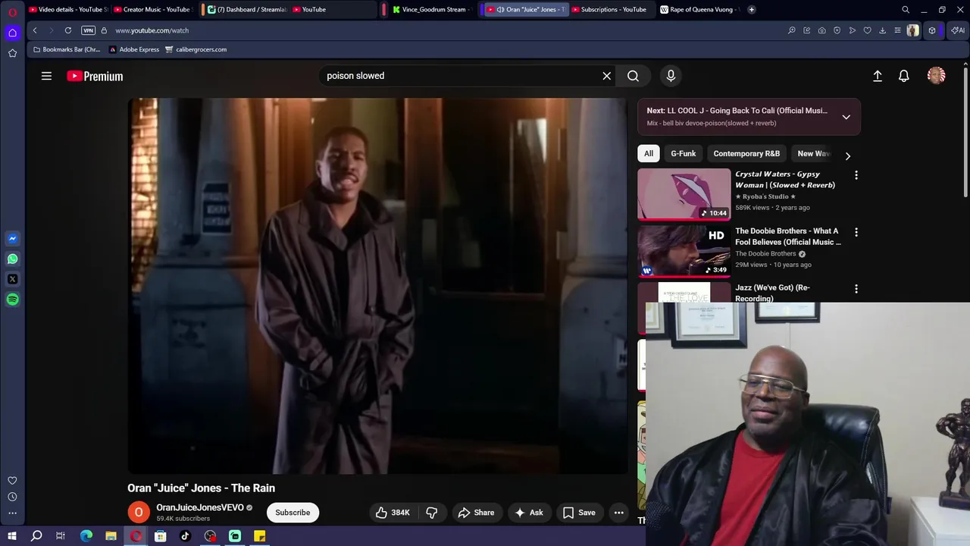Click the search magnifier button
970x546 pixels.
(633, 76)
